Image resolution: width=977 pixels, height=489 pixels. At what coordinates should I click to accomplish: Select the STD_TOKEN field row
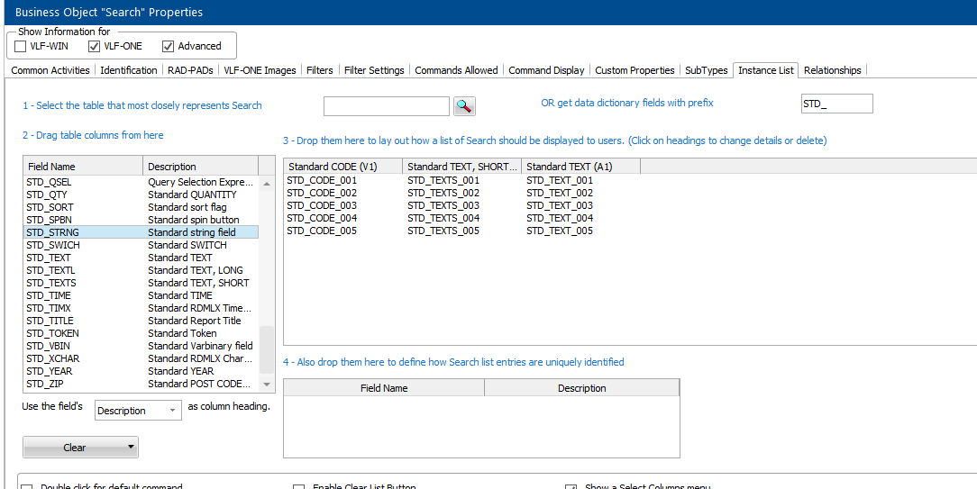click(x=141, y=333)
